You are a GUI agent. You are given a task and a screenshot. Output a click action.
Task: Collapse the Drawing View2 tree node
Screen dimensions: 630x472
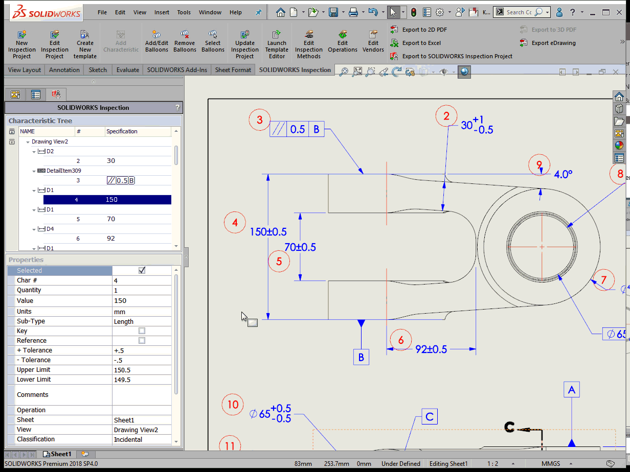(x=28, y=142)
